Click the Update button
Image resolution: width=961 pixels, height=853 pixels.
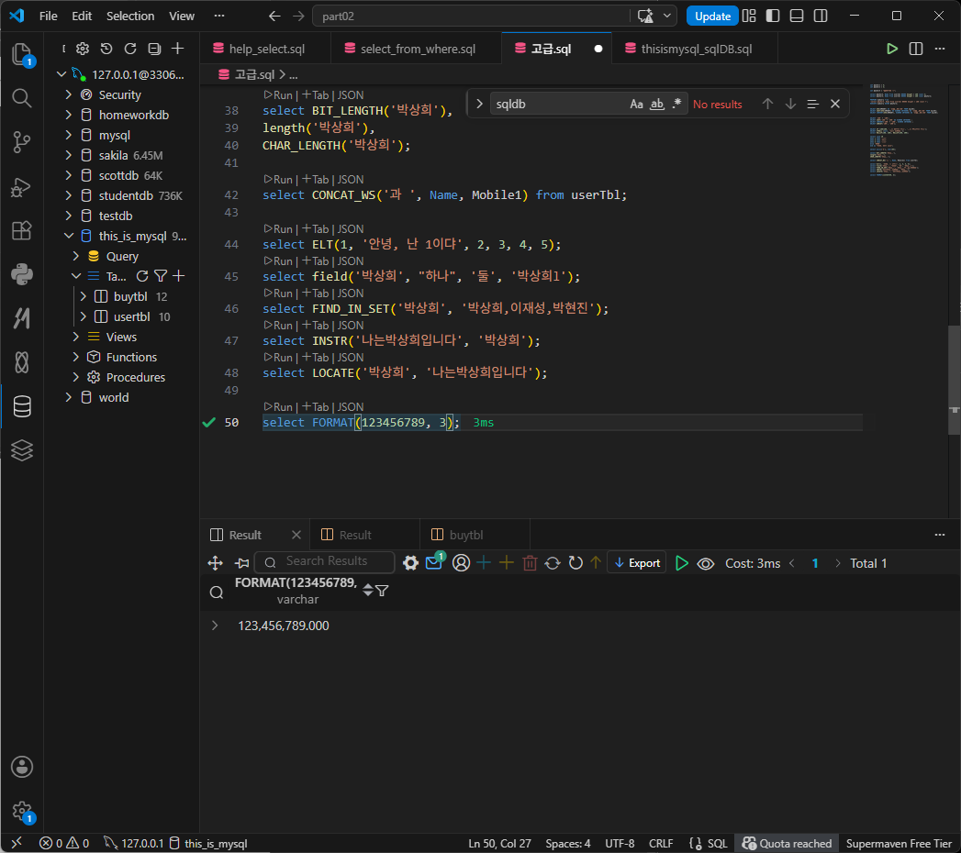(x=711, y=16)
